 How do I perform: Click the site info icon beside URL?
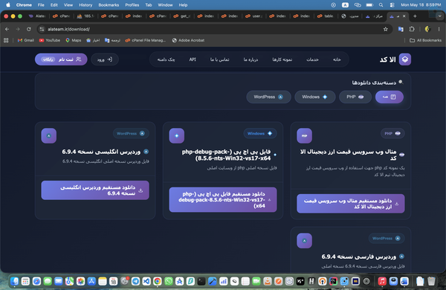click(42, 29)
